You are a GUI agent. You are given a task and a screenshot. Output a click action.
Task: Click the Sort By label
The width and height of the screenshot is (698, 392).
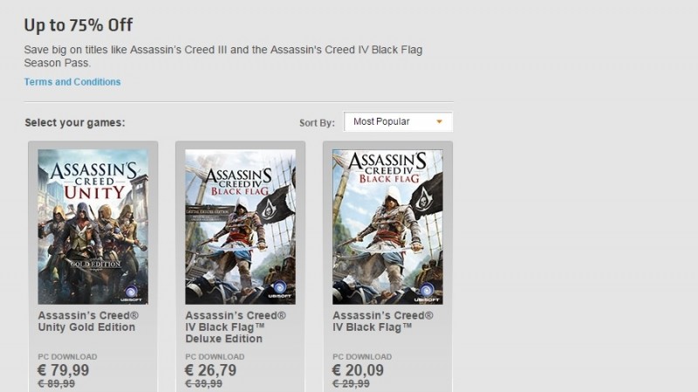pos(317,123)
